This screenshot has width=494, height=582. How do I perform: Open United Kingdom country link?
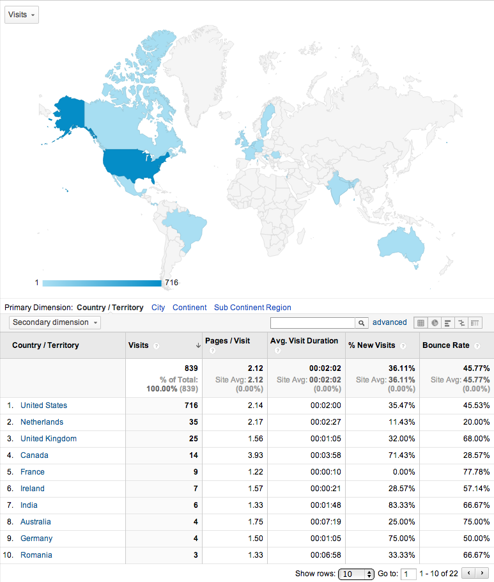tap(49, 438)
